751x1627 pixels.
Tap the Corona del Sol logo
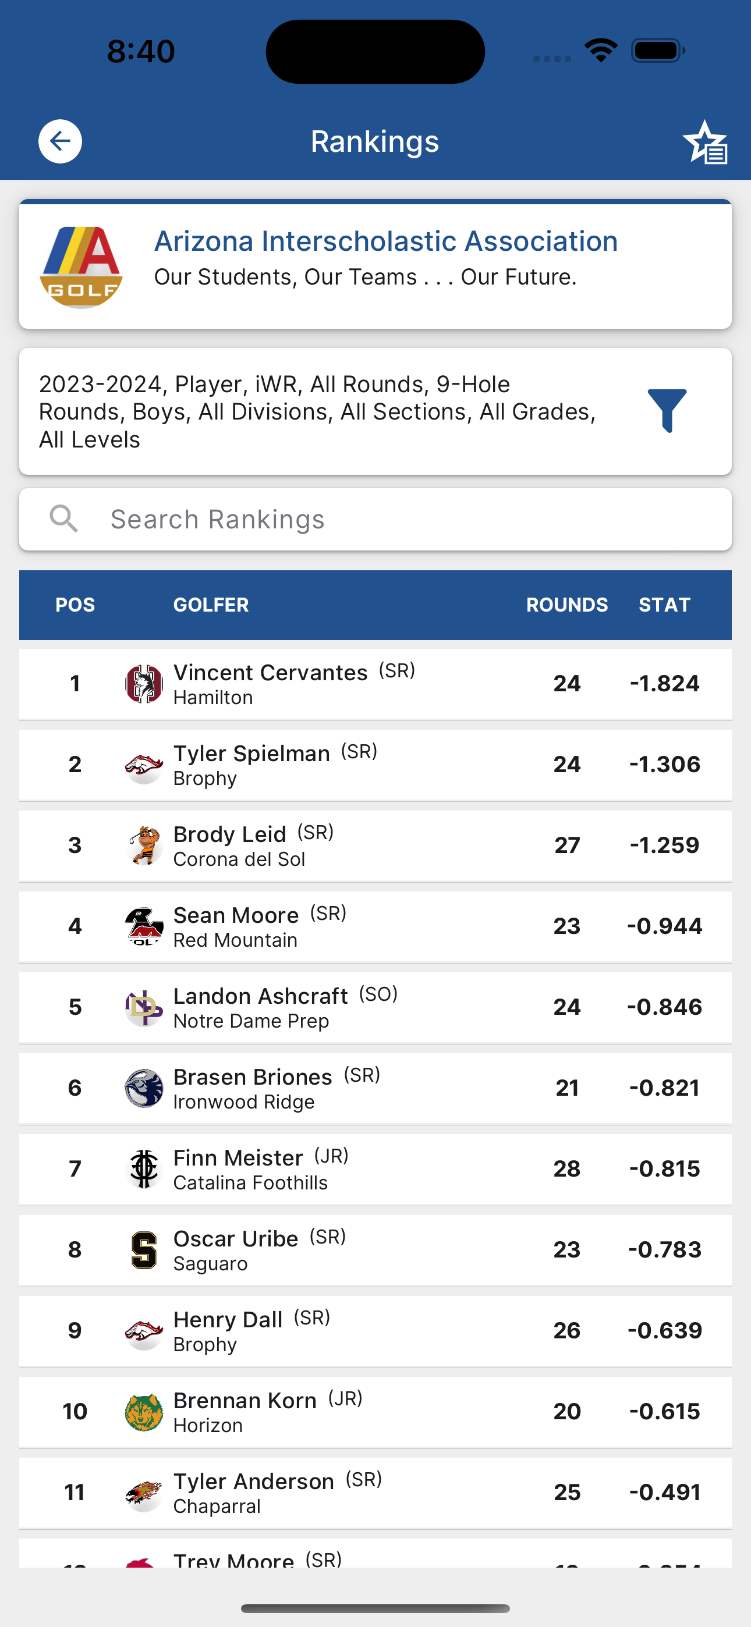[x=144, y=846]
